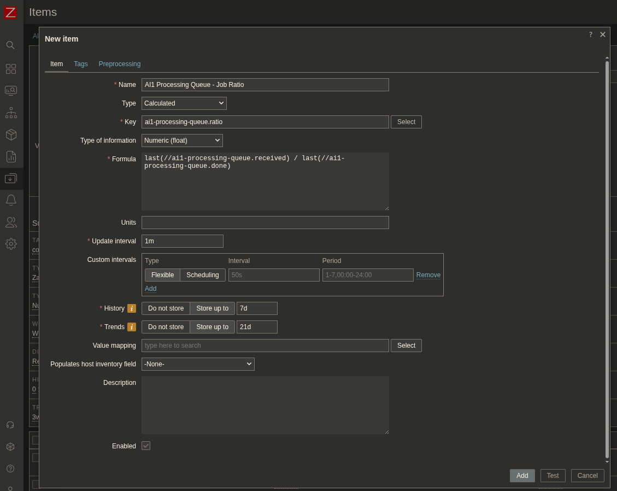Click Select button next to Key
This screenshot has height=491, width=617.
click(x=406, y=122)
